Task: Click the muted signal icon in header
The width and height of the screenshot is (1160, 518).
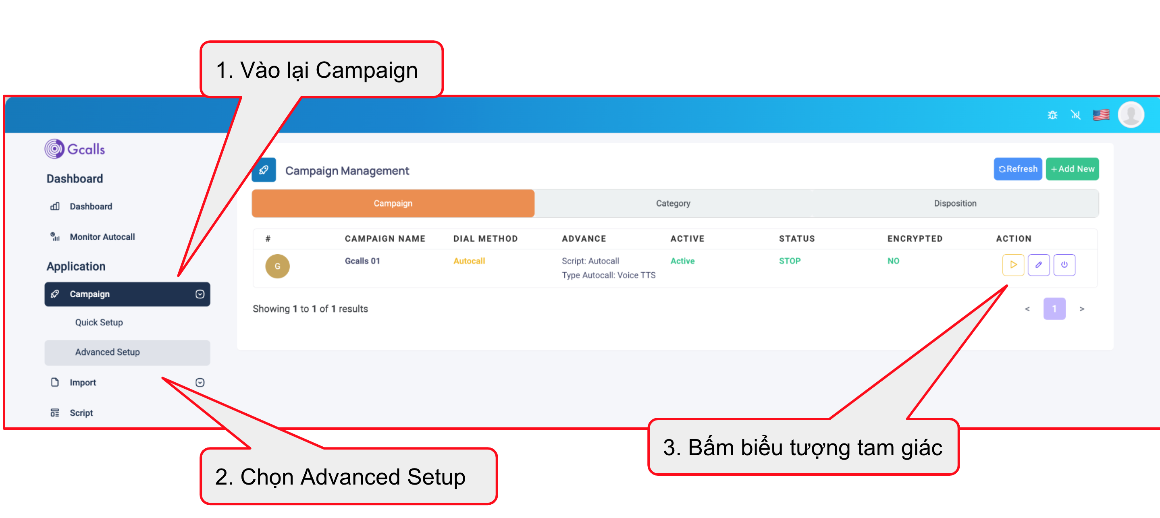Action: pos(1076,115)
